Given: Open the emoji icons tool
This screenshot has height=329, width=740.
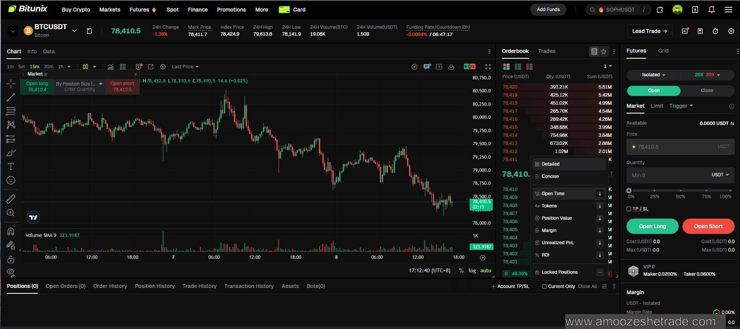Looking at the screenshot, I should pyautogui.click(x=11, y=180).
